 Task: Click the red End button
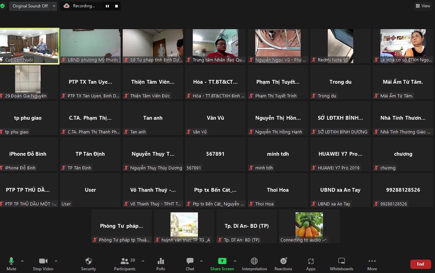coord(420,264)
